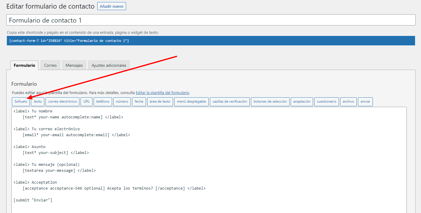421x213 pixels.
Task: Add a menú desplegable tag
Action: (x=191, y=101)
